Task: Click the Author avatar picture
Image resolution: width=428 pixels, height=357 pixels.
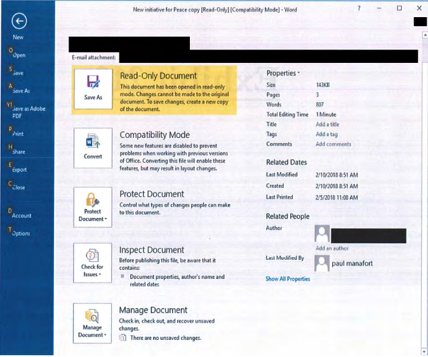Action: pos(322,234)
